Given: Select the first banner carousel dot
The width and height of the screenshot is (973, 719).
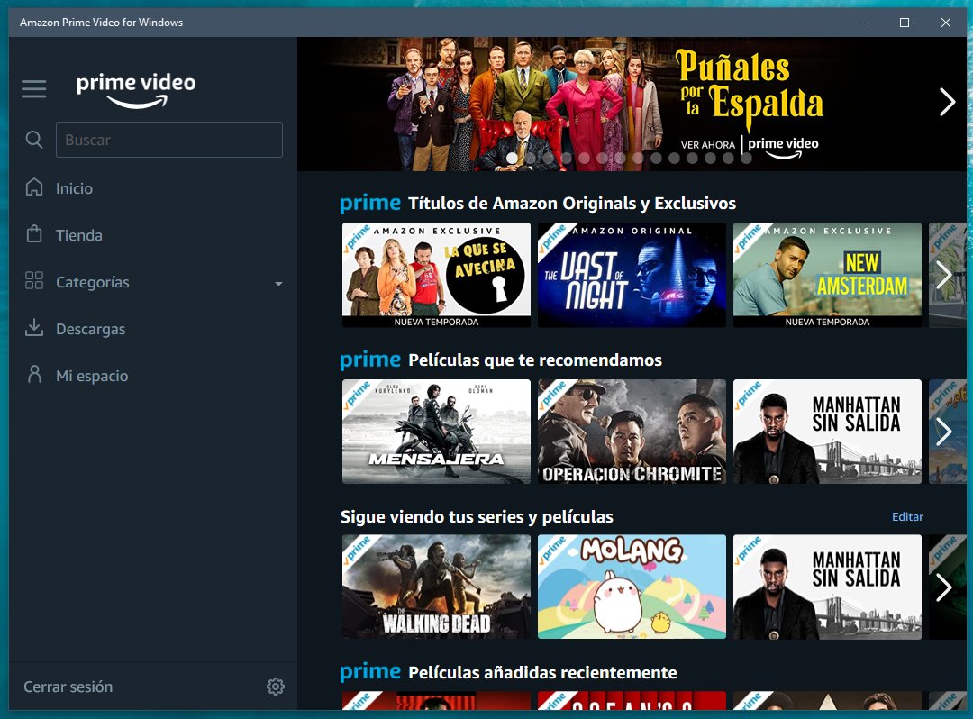Looking at the screenshot, I should point(512,158).
